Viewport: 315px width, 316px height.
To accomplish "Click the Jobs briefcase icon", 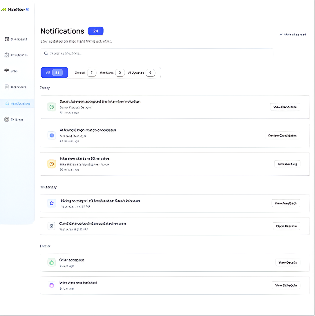I will pos(7,71).
